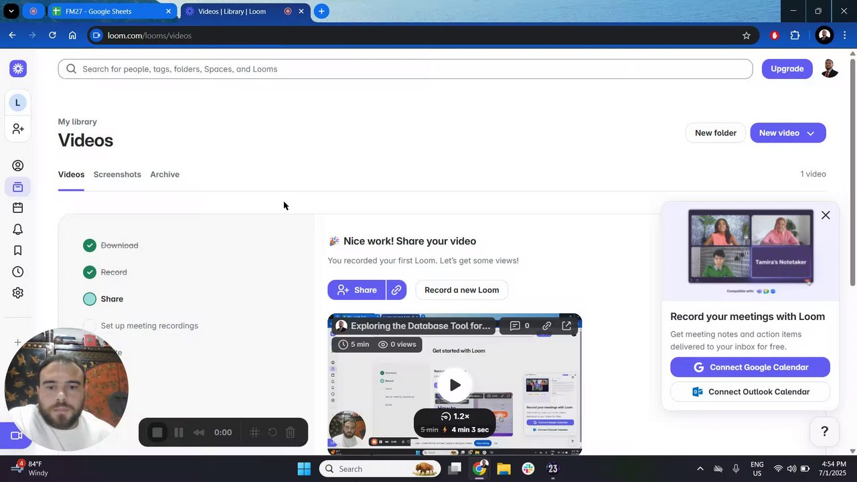Bookmark this page with the star icon
This screenshot has width=857, height=482.
(x=747, y=35)
